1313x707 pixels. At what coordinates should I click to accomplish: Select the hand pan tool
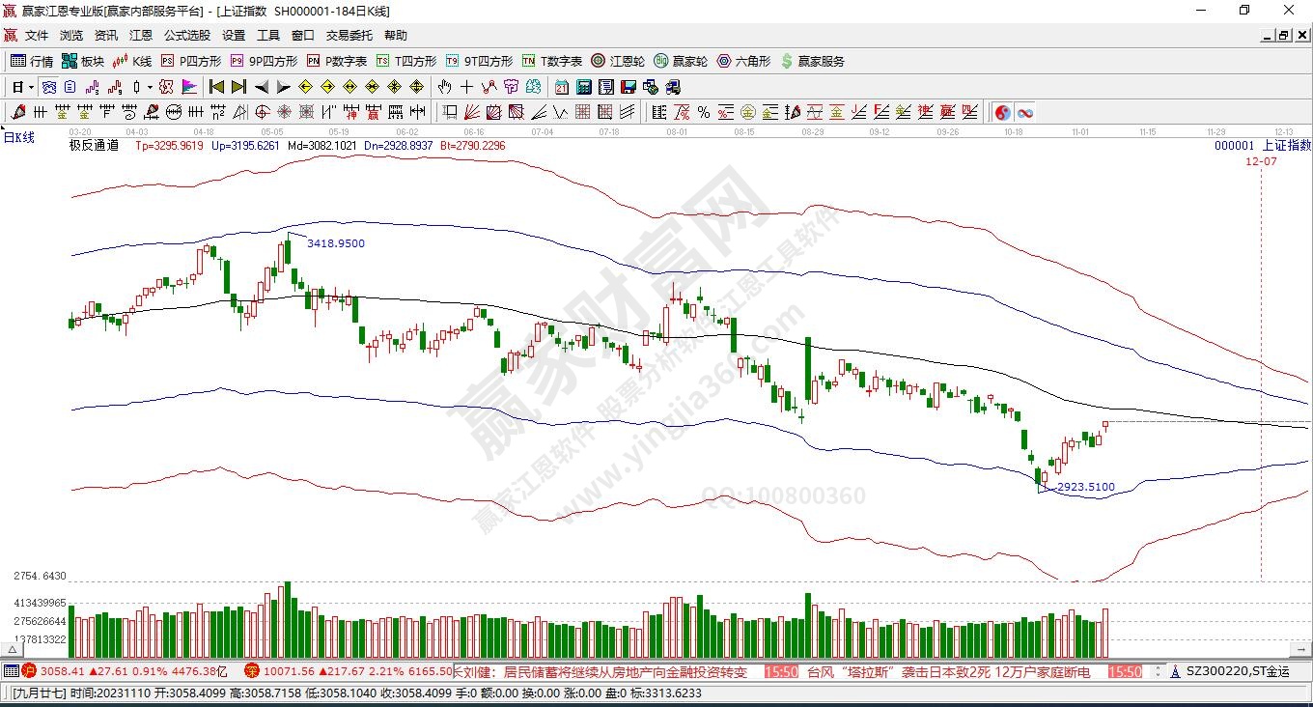coord(445,87)
